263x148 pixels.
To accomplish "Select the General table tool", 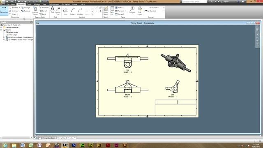I will [120, 14].
